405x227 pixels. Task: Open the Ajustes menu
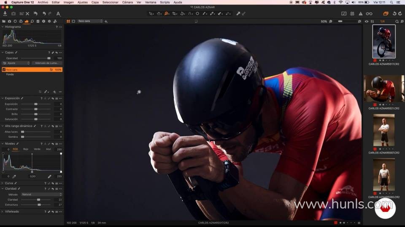(83, 3)
